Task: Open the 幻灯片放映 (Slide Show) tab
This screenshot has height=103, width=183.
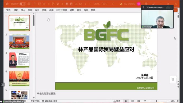Action: point(62,10)
